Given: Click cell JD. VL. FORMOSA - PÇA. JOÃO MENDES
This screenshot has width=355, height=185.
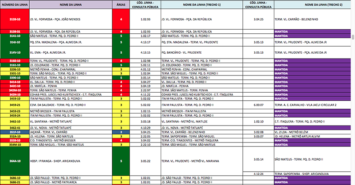Looking at the screenshot, I should point(71,19).
